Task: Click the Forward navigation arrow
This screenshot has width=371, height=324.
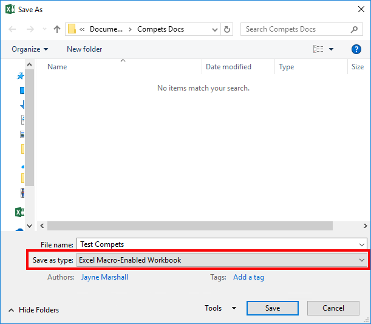Action: [30, 29]
